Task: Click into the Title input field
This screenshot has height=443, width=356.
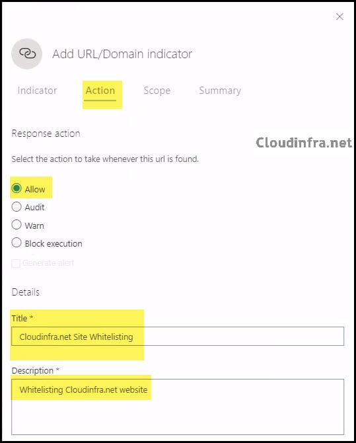Action: [x=178, y=336]
